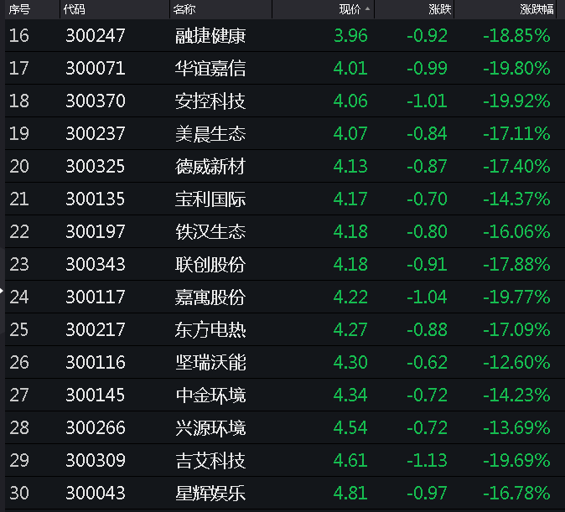
Task: Click stock code 300266
Action: coord(96,427)
